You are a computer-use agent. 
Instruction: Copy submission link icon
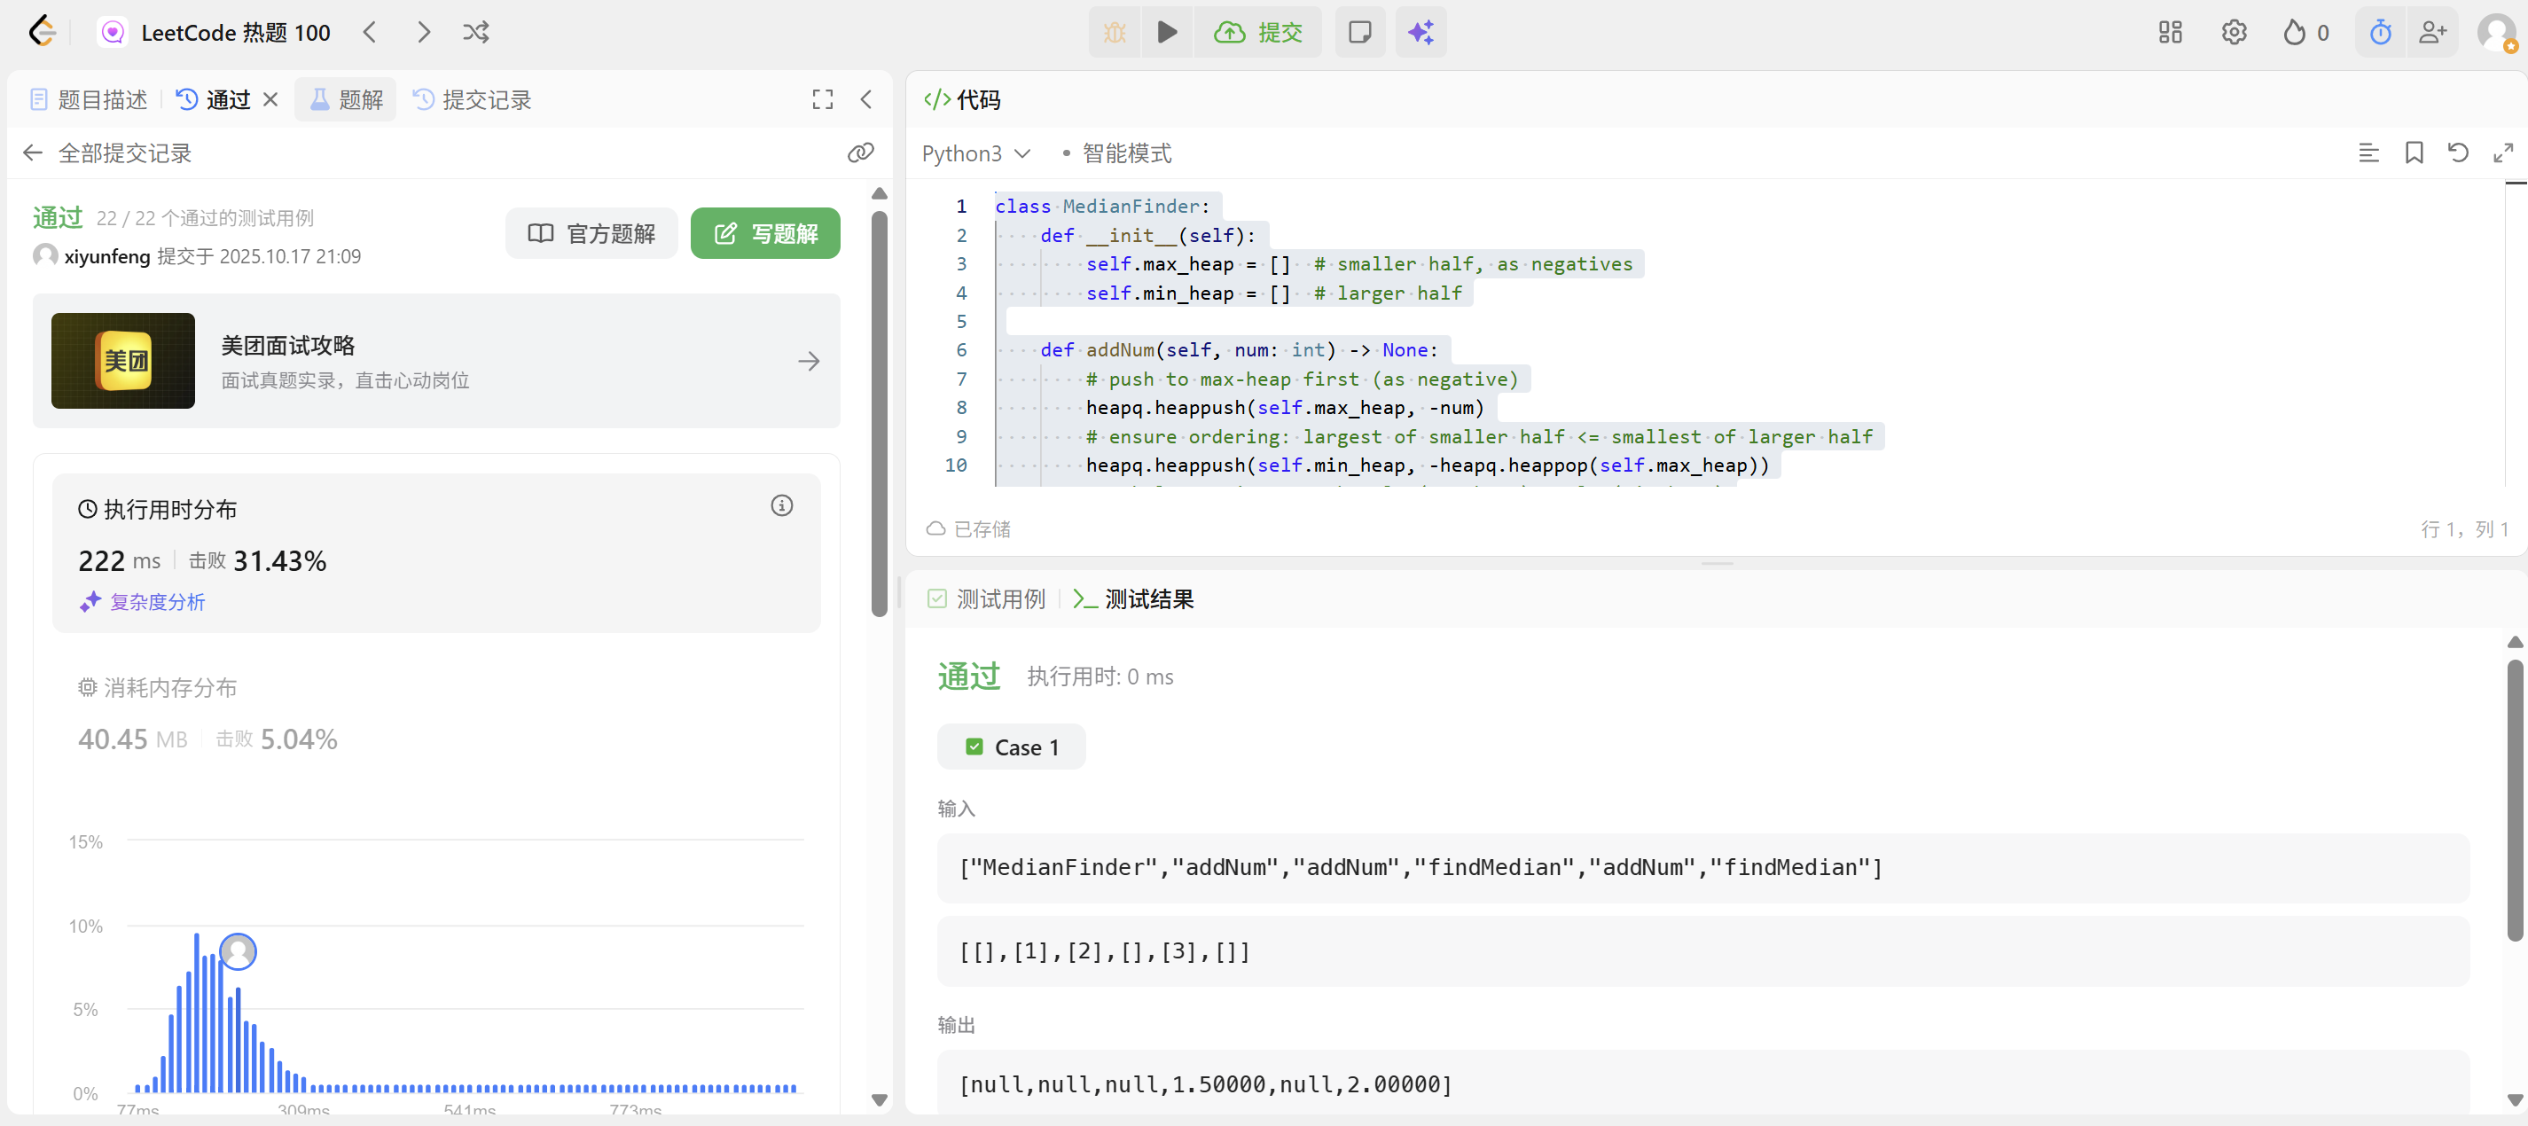click(x=860, y=153)
